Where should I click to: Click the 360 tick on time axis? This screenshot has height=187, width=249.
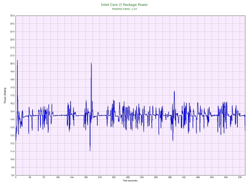coord(156,177)
